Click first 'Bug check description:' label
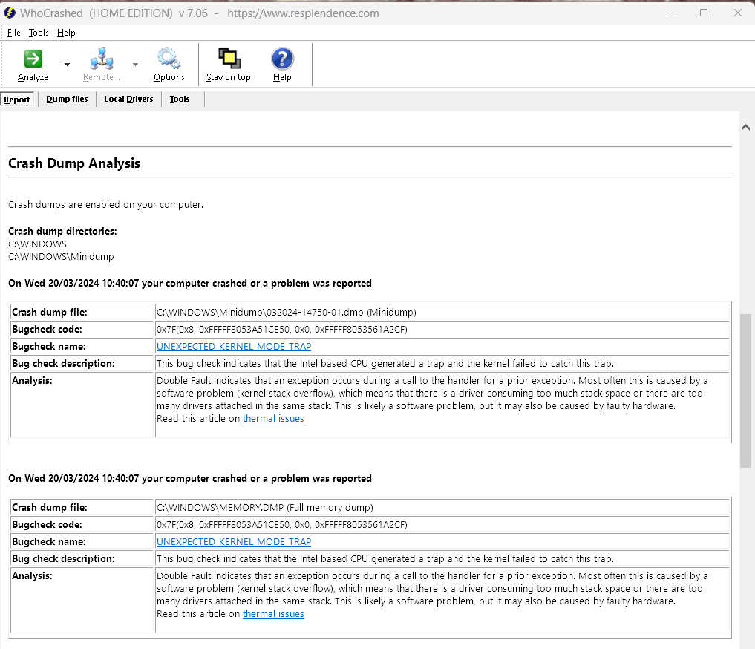 63,364
